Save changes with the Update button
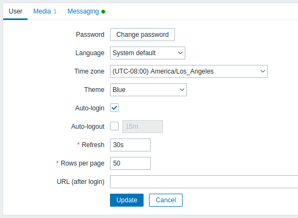 coord(127,200)
